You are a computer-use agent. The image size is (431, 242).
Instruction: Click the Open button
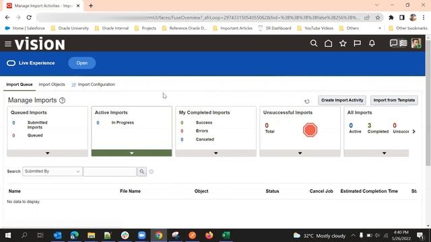pos(82,63)
